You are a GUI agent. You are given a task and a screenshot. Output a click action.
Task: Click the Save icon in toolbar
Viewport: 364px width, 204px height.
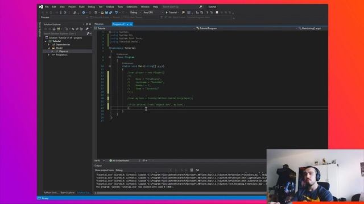pyautogui.click(x=106, y=12)
